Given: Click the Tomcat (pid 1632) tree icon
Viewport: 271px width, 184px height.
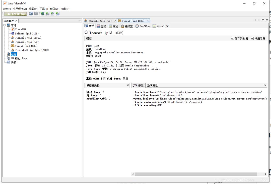Looking at the screenshot, I should (13, 46).
